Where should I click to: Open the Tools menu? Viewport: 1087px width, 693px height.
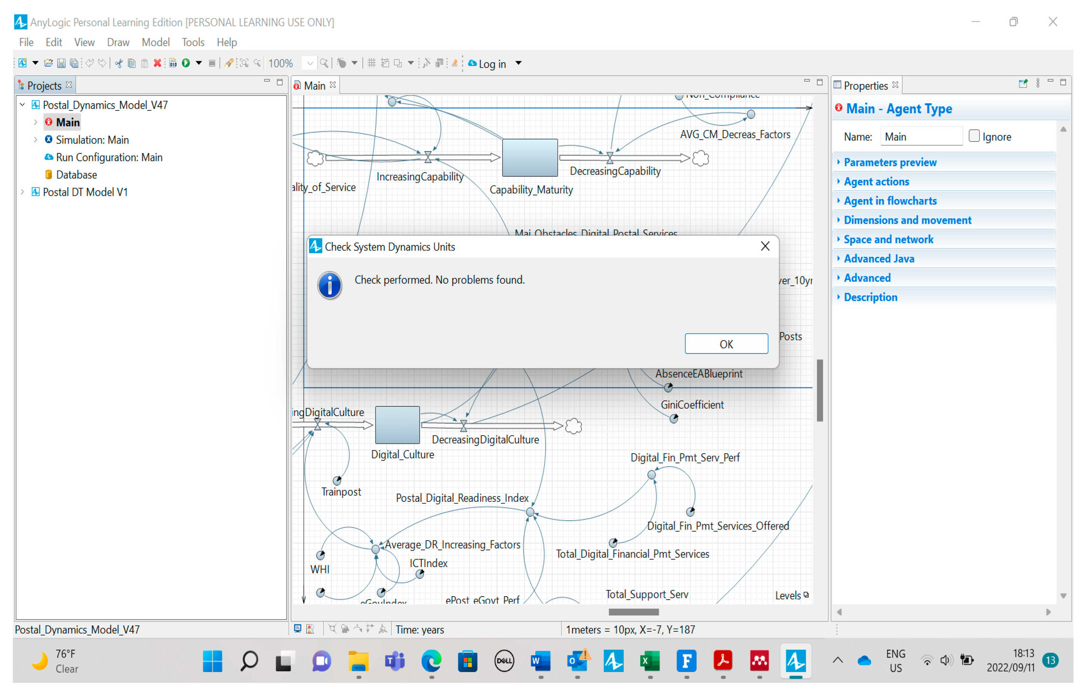click(193, 42)
